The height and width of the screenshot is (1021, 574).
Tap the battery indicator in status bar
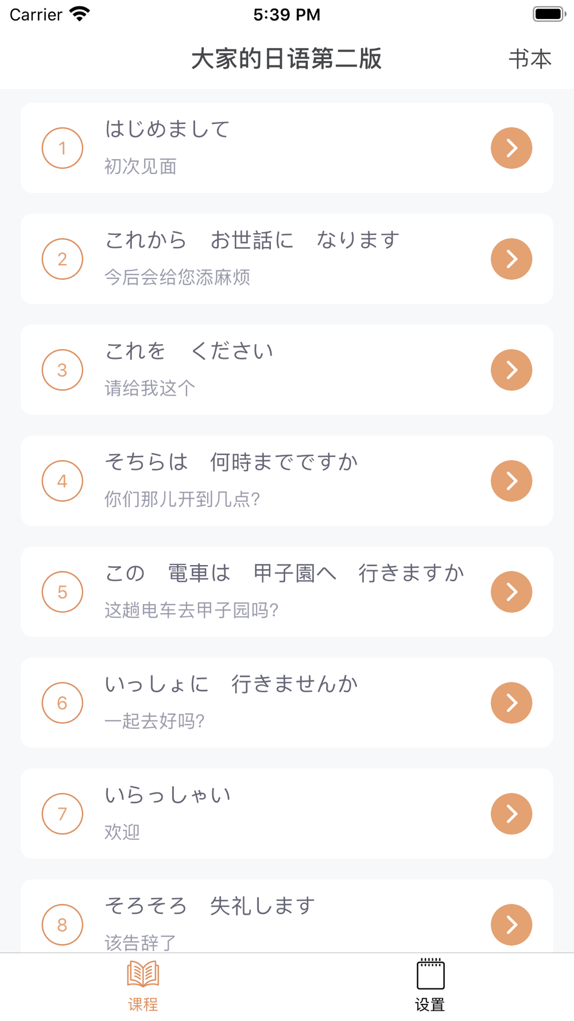549,14
